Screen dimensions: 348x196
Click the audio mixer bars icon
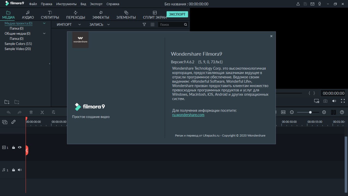tap(333, 112)
